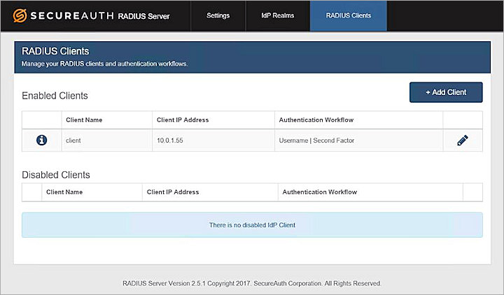Select the 'client' name cell
504x295 pixels.
(x=106, y=141)
